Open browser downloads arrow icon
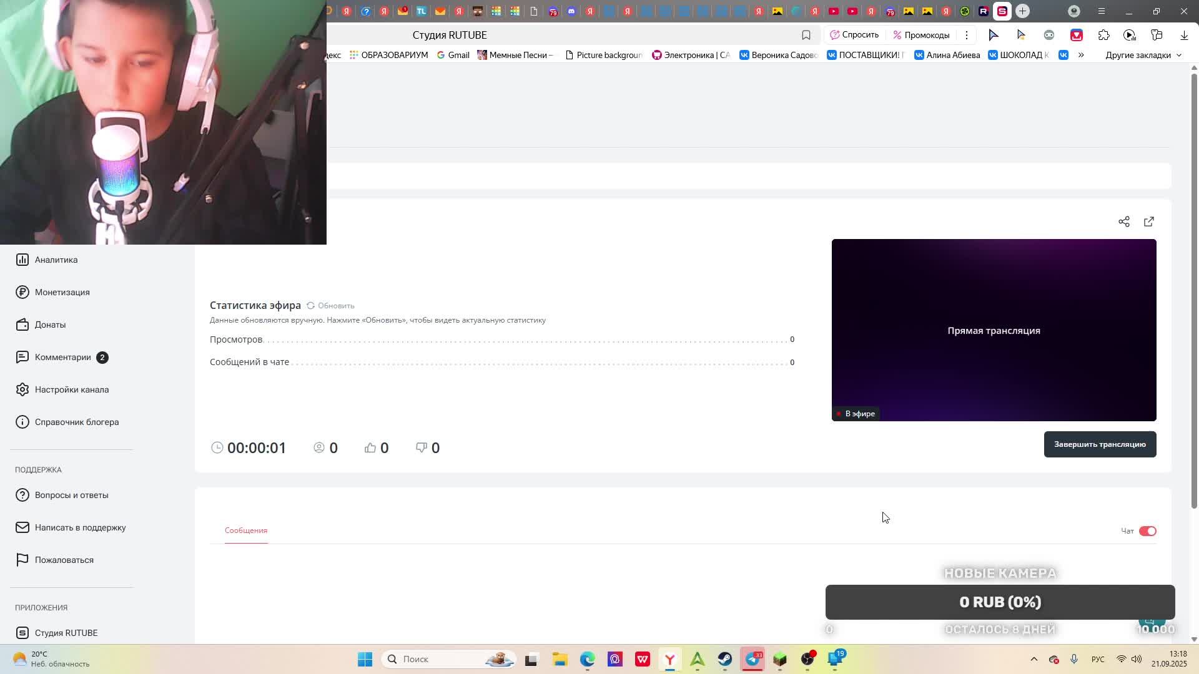Viewport: 1199px width, 674px height. tap(1184, 35)
